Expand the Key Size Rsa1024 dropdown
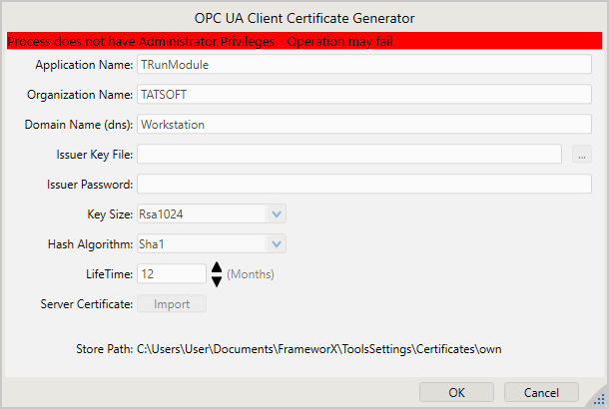The height and width of the screenshot is (409, 609). coord(277,213)
